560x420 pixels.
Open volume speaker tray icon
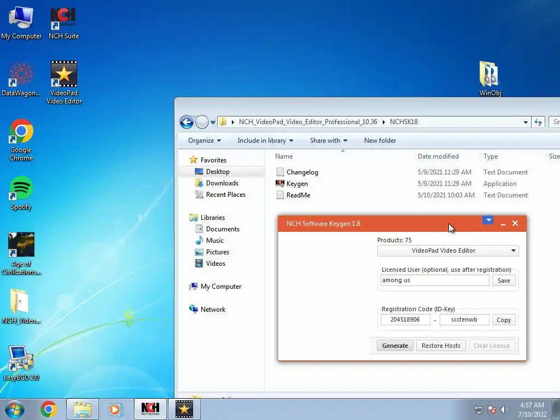click(505, 410)
